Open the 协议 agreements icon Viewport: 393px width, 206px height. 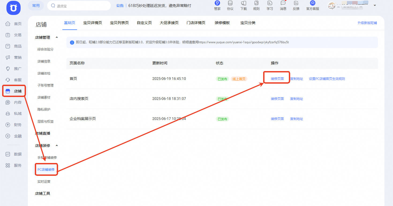230,3
